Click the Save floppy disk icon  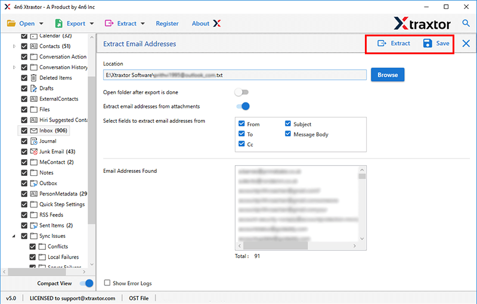[428, 43]
